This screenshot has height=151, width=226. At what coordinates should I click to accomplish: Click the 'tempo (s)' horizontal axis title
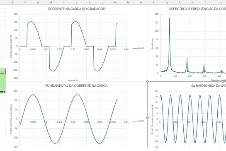(73, 80)
